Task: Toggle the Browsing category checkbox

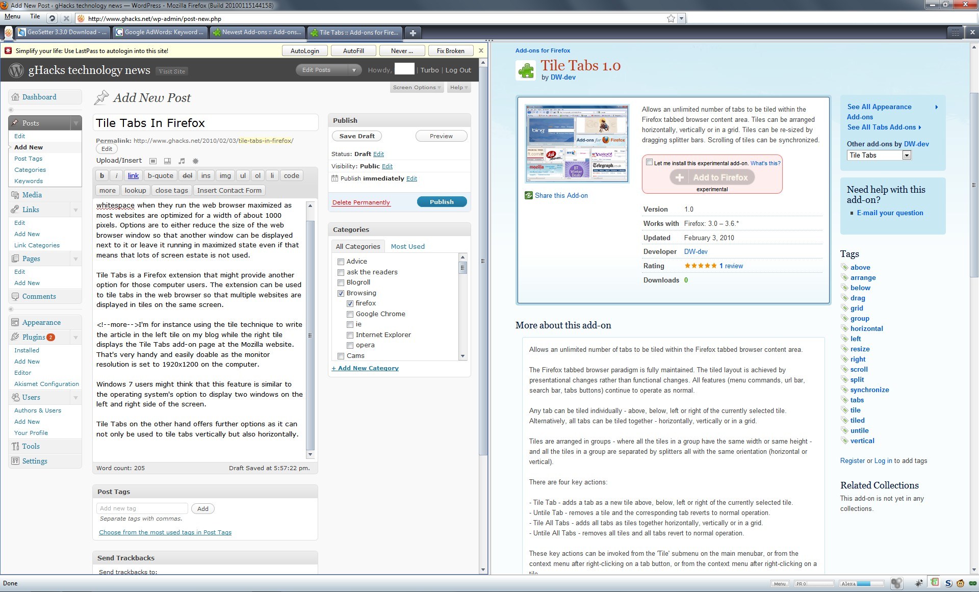Action: (x=341, y=293)
